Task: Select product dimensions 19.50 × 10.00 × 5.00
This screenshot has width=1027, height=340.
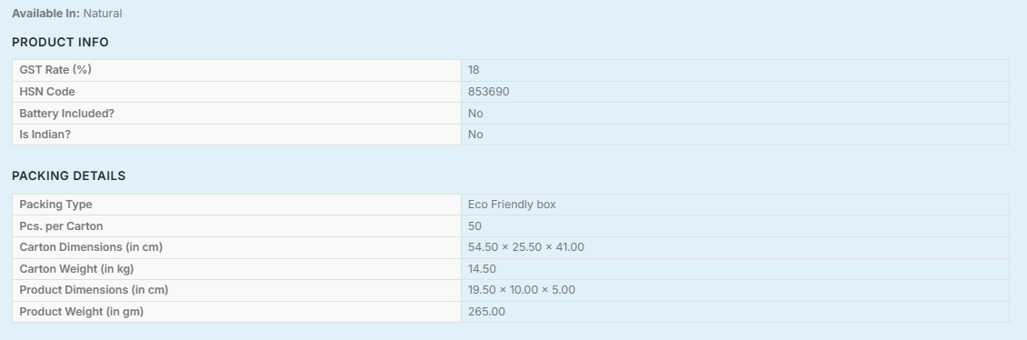Action: click(x=522, y=290)
